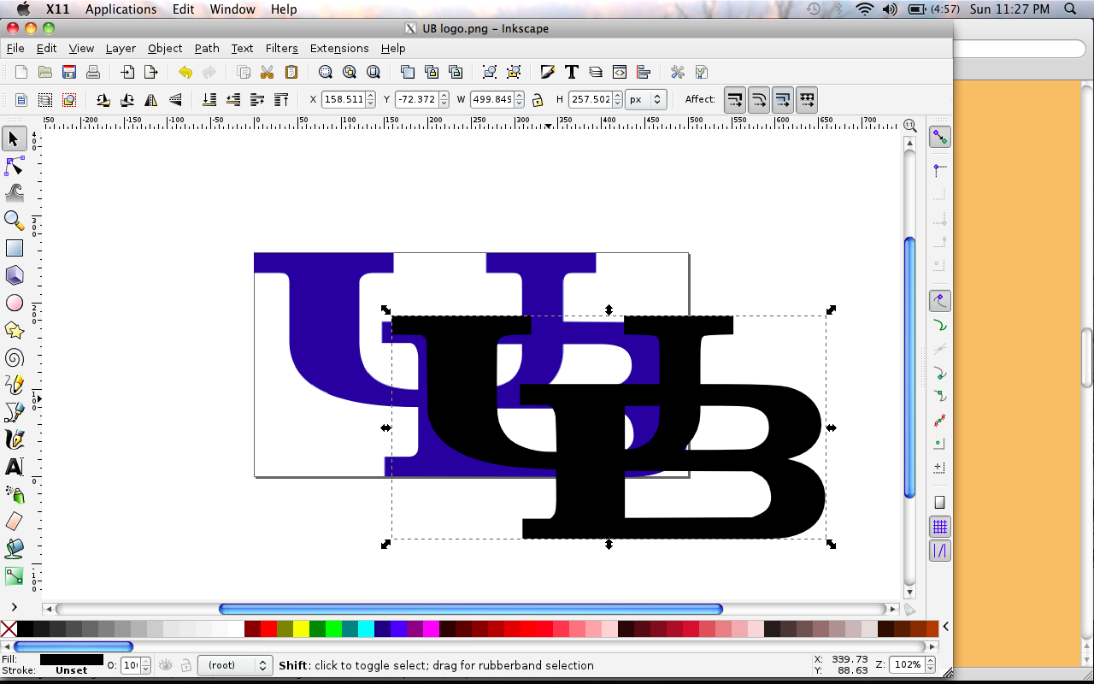Click the zoom percentage stepper arrows
The height and width of the screenshot is (684, 1094).
coord(929,665)
